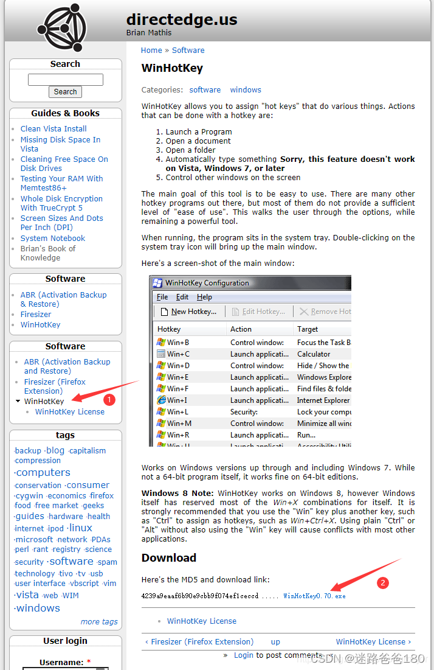Open File menu in WinHotKey screenshot
The image size is (434, 670).
(162, 297)
